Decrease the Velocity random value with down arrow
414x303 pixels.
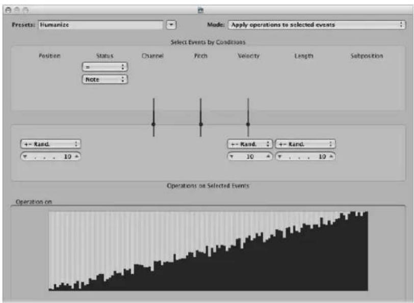point(231,157)
